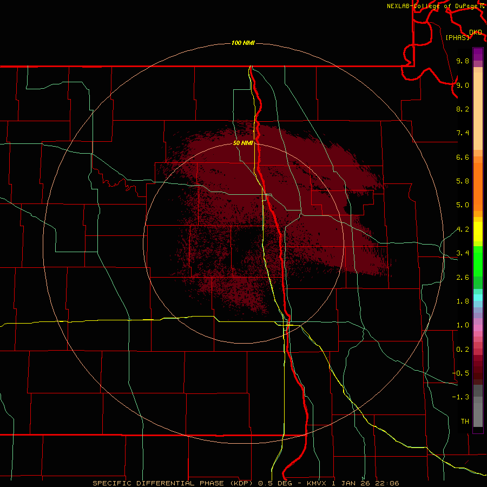Click the '5.8' scale value
Screen dimensions: 487x487
click(463, 181)
